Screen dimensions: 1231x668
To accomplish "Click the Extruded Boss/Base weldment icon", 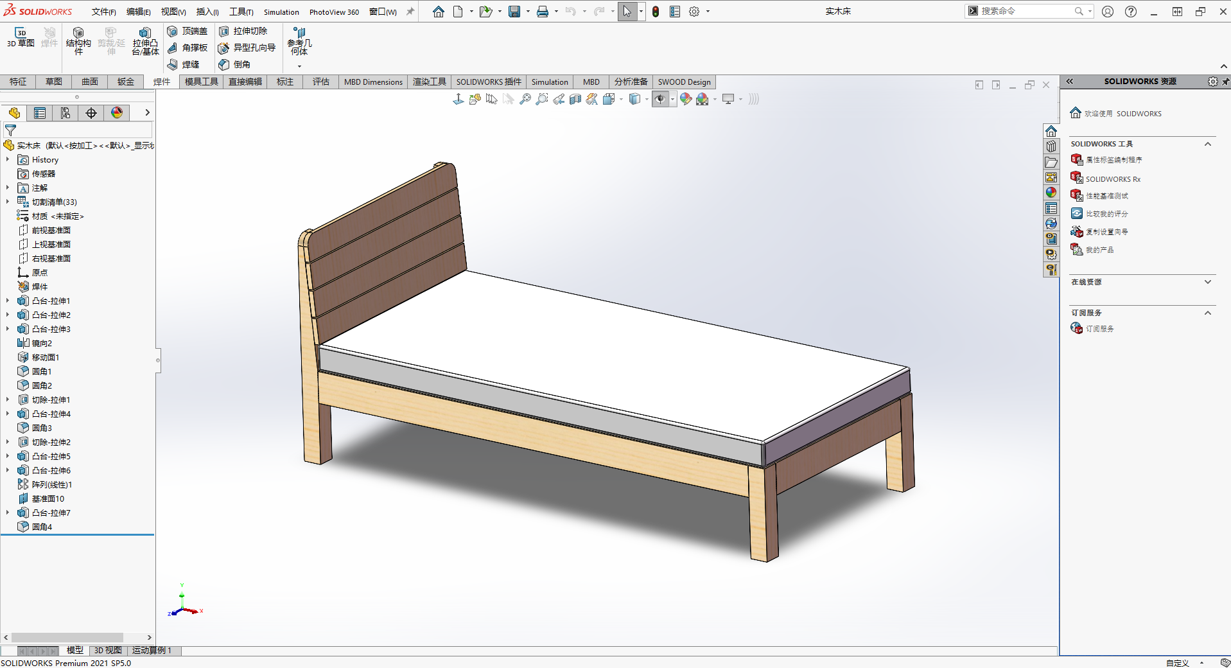I will tap(145, 42).
